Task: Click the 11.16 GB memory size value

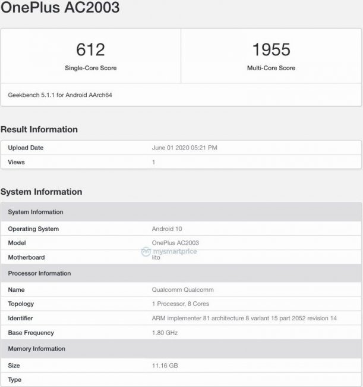Action: click(164, 365)
